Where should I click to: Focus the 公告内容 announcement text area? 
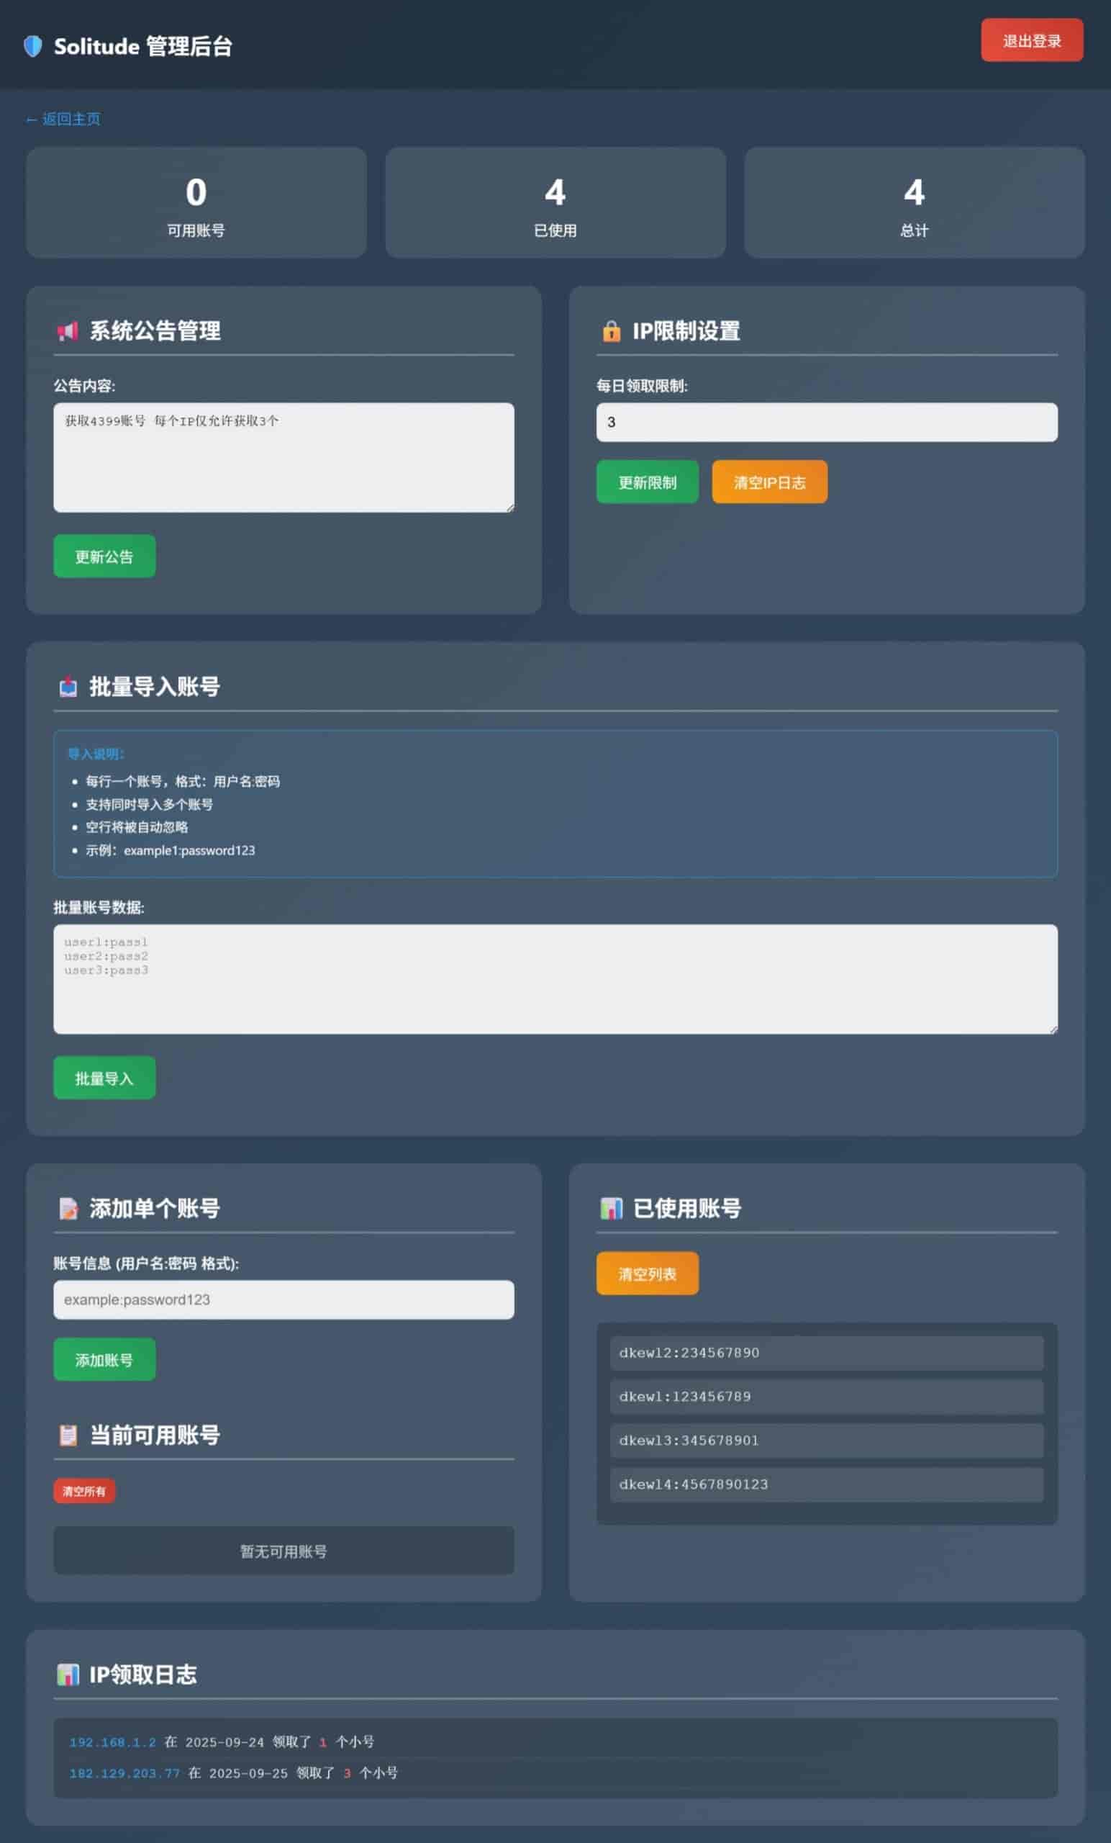pos(284,458)
